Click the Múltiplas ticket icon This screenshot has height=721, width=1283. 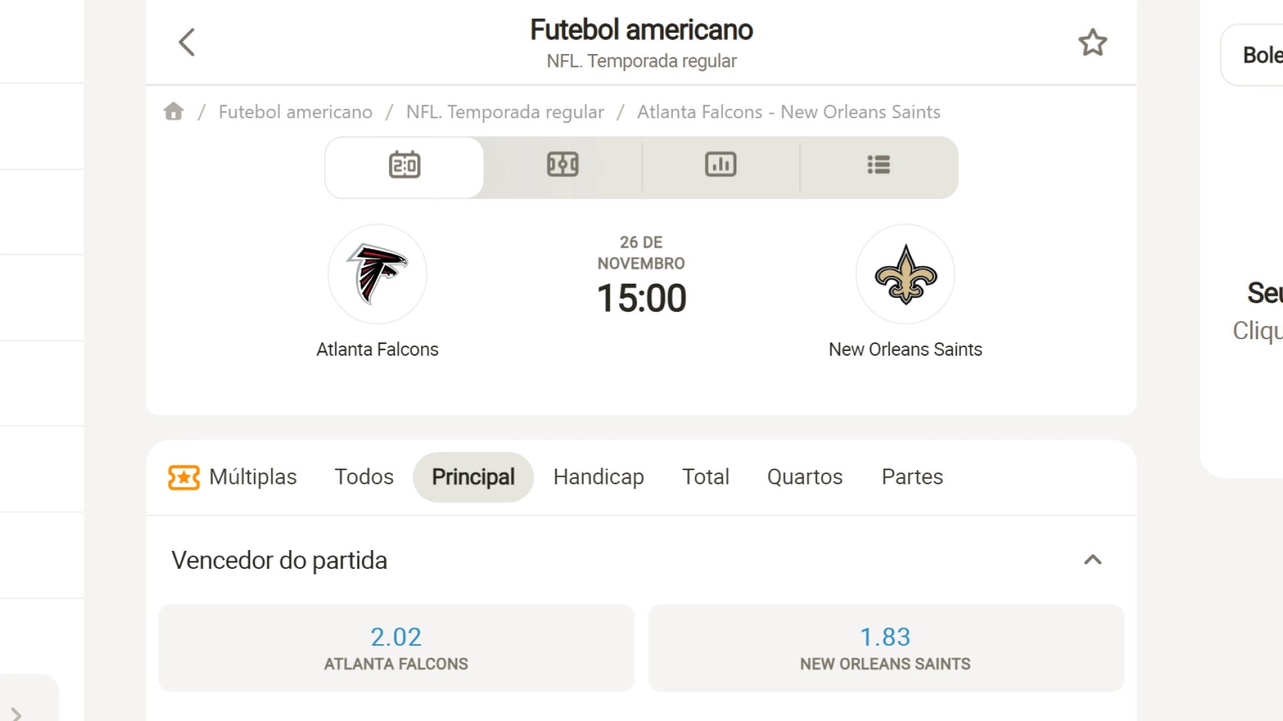(x=184, y=477)
